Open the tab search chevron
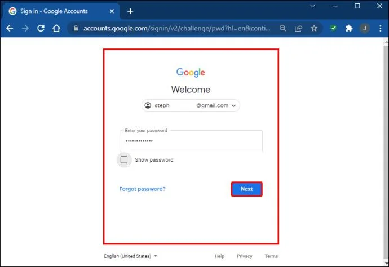This screenshot has height=267, width=389. (x=312, y=6)
